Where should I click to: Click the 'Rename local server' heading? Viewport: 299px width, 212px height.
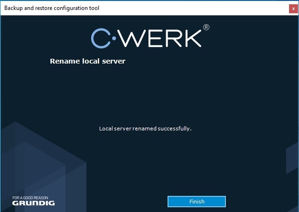coord(87,61)
